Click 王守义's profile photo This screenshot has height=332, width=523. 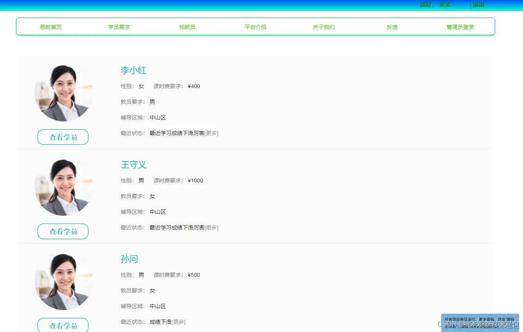coord(64,186)
